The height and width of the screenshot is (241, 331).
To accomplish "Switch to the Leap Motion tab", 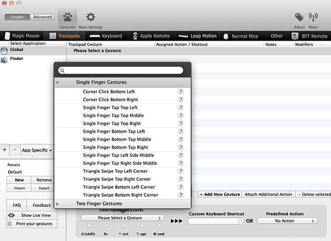I will [198, 36].
